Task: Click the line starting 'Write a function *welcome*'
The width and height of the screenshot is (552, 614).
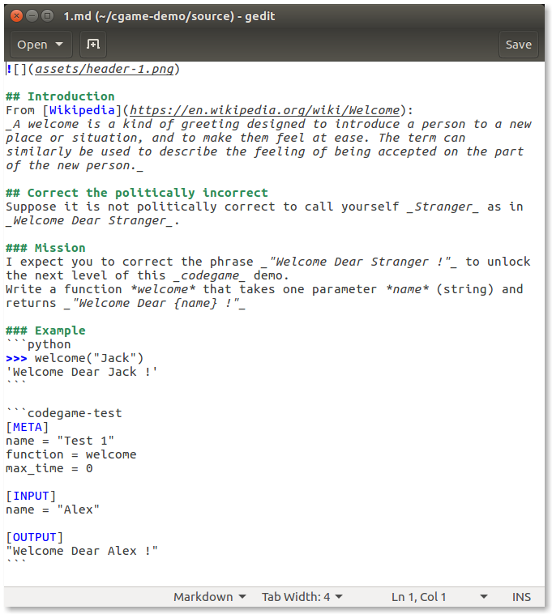Action: pos(264,289)
